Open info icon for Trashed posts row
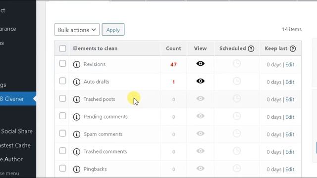The height and width of the screenshot is (178, 317). 77,99
